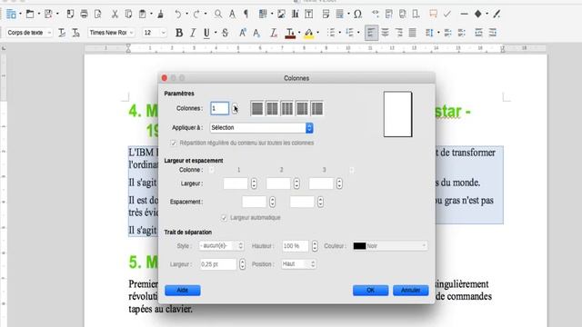Viewport: 582px width, 327px height.
Task: Click the Print icon in the toolbar
Action: coord(85,15)
